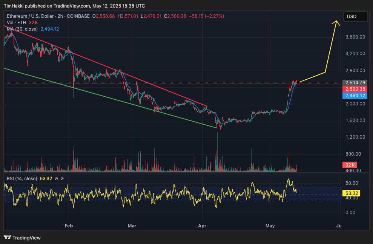Image resolution: width=373 pixels, height=244 pixels.
Task: Open the USD currency selector
Action: (355, 17)
